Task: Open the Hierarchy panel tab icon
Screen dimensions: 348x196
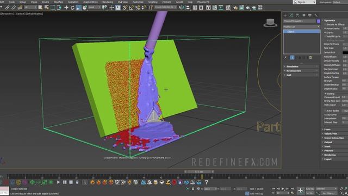Action: point(297,15)
